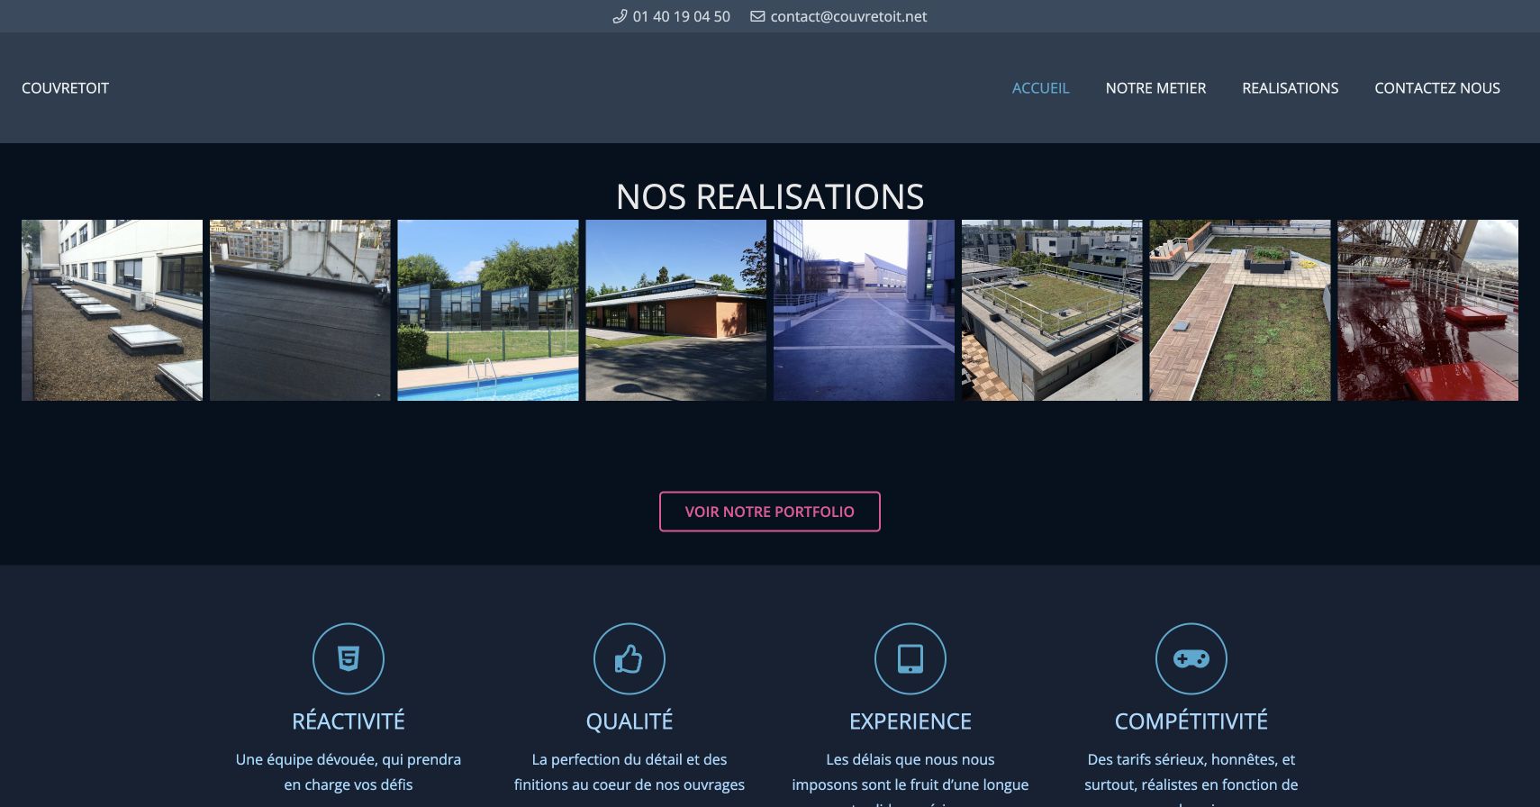Open the swimming pool building photo
This screenshot has height=807, width=1540.
click(488, 310)
